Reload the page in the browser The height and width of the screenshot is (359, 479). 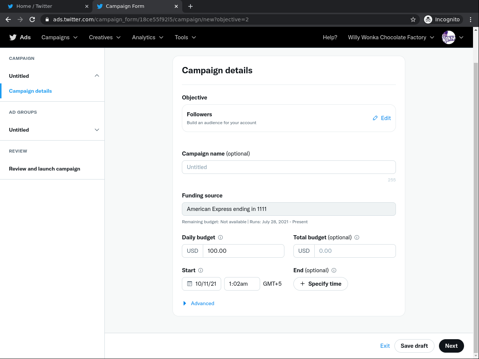(32, 19)
